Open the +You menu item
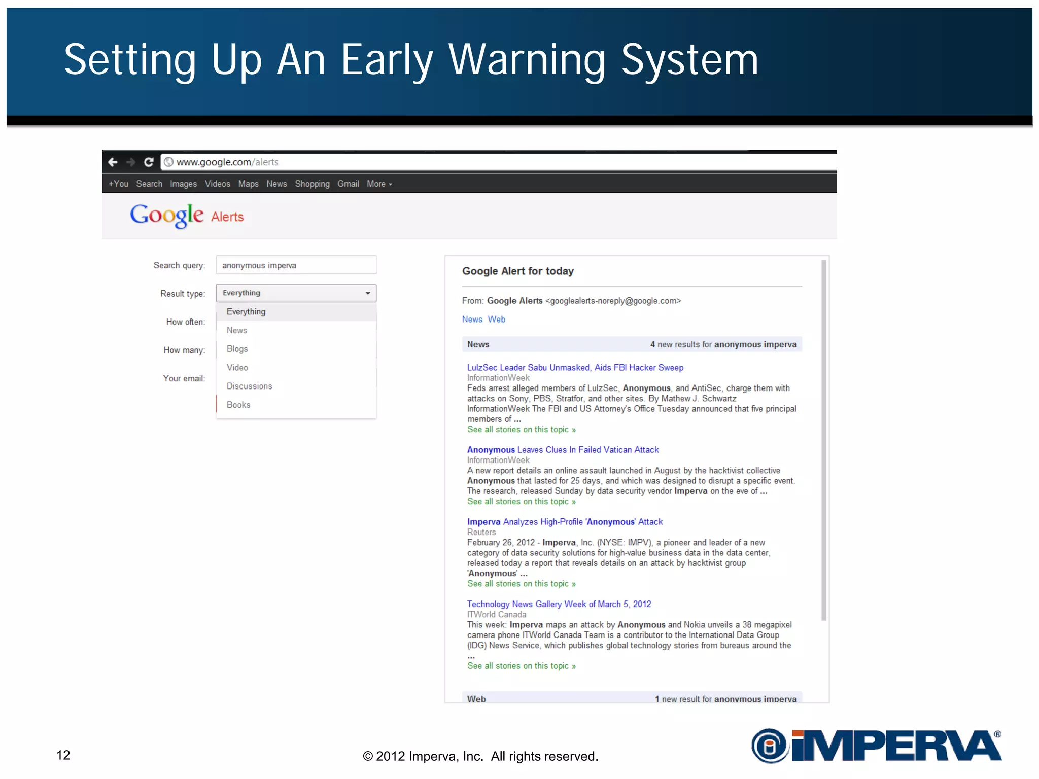Image resolution: width=1039 pixels, height=779 pixels. [118, 184]
